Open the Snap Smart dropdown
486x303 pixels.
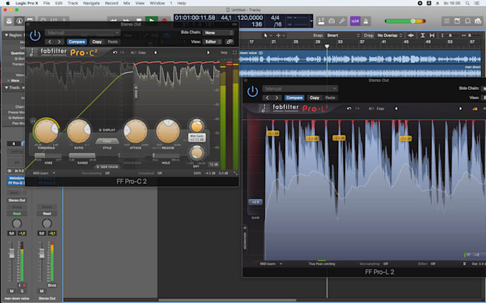point(343,36)
